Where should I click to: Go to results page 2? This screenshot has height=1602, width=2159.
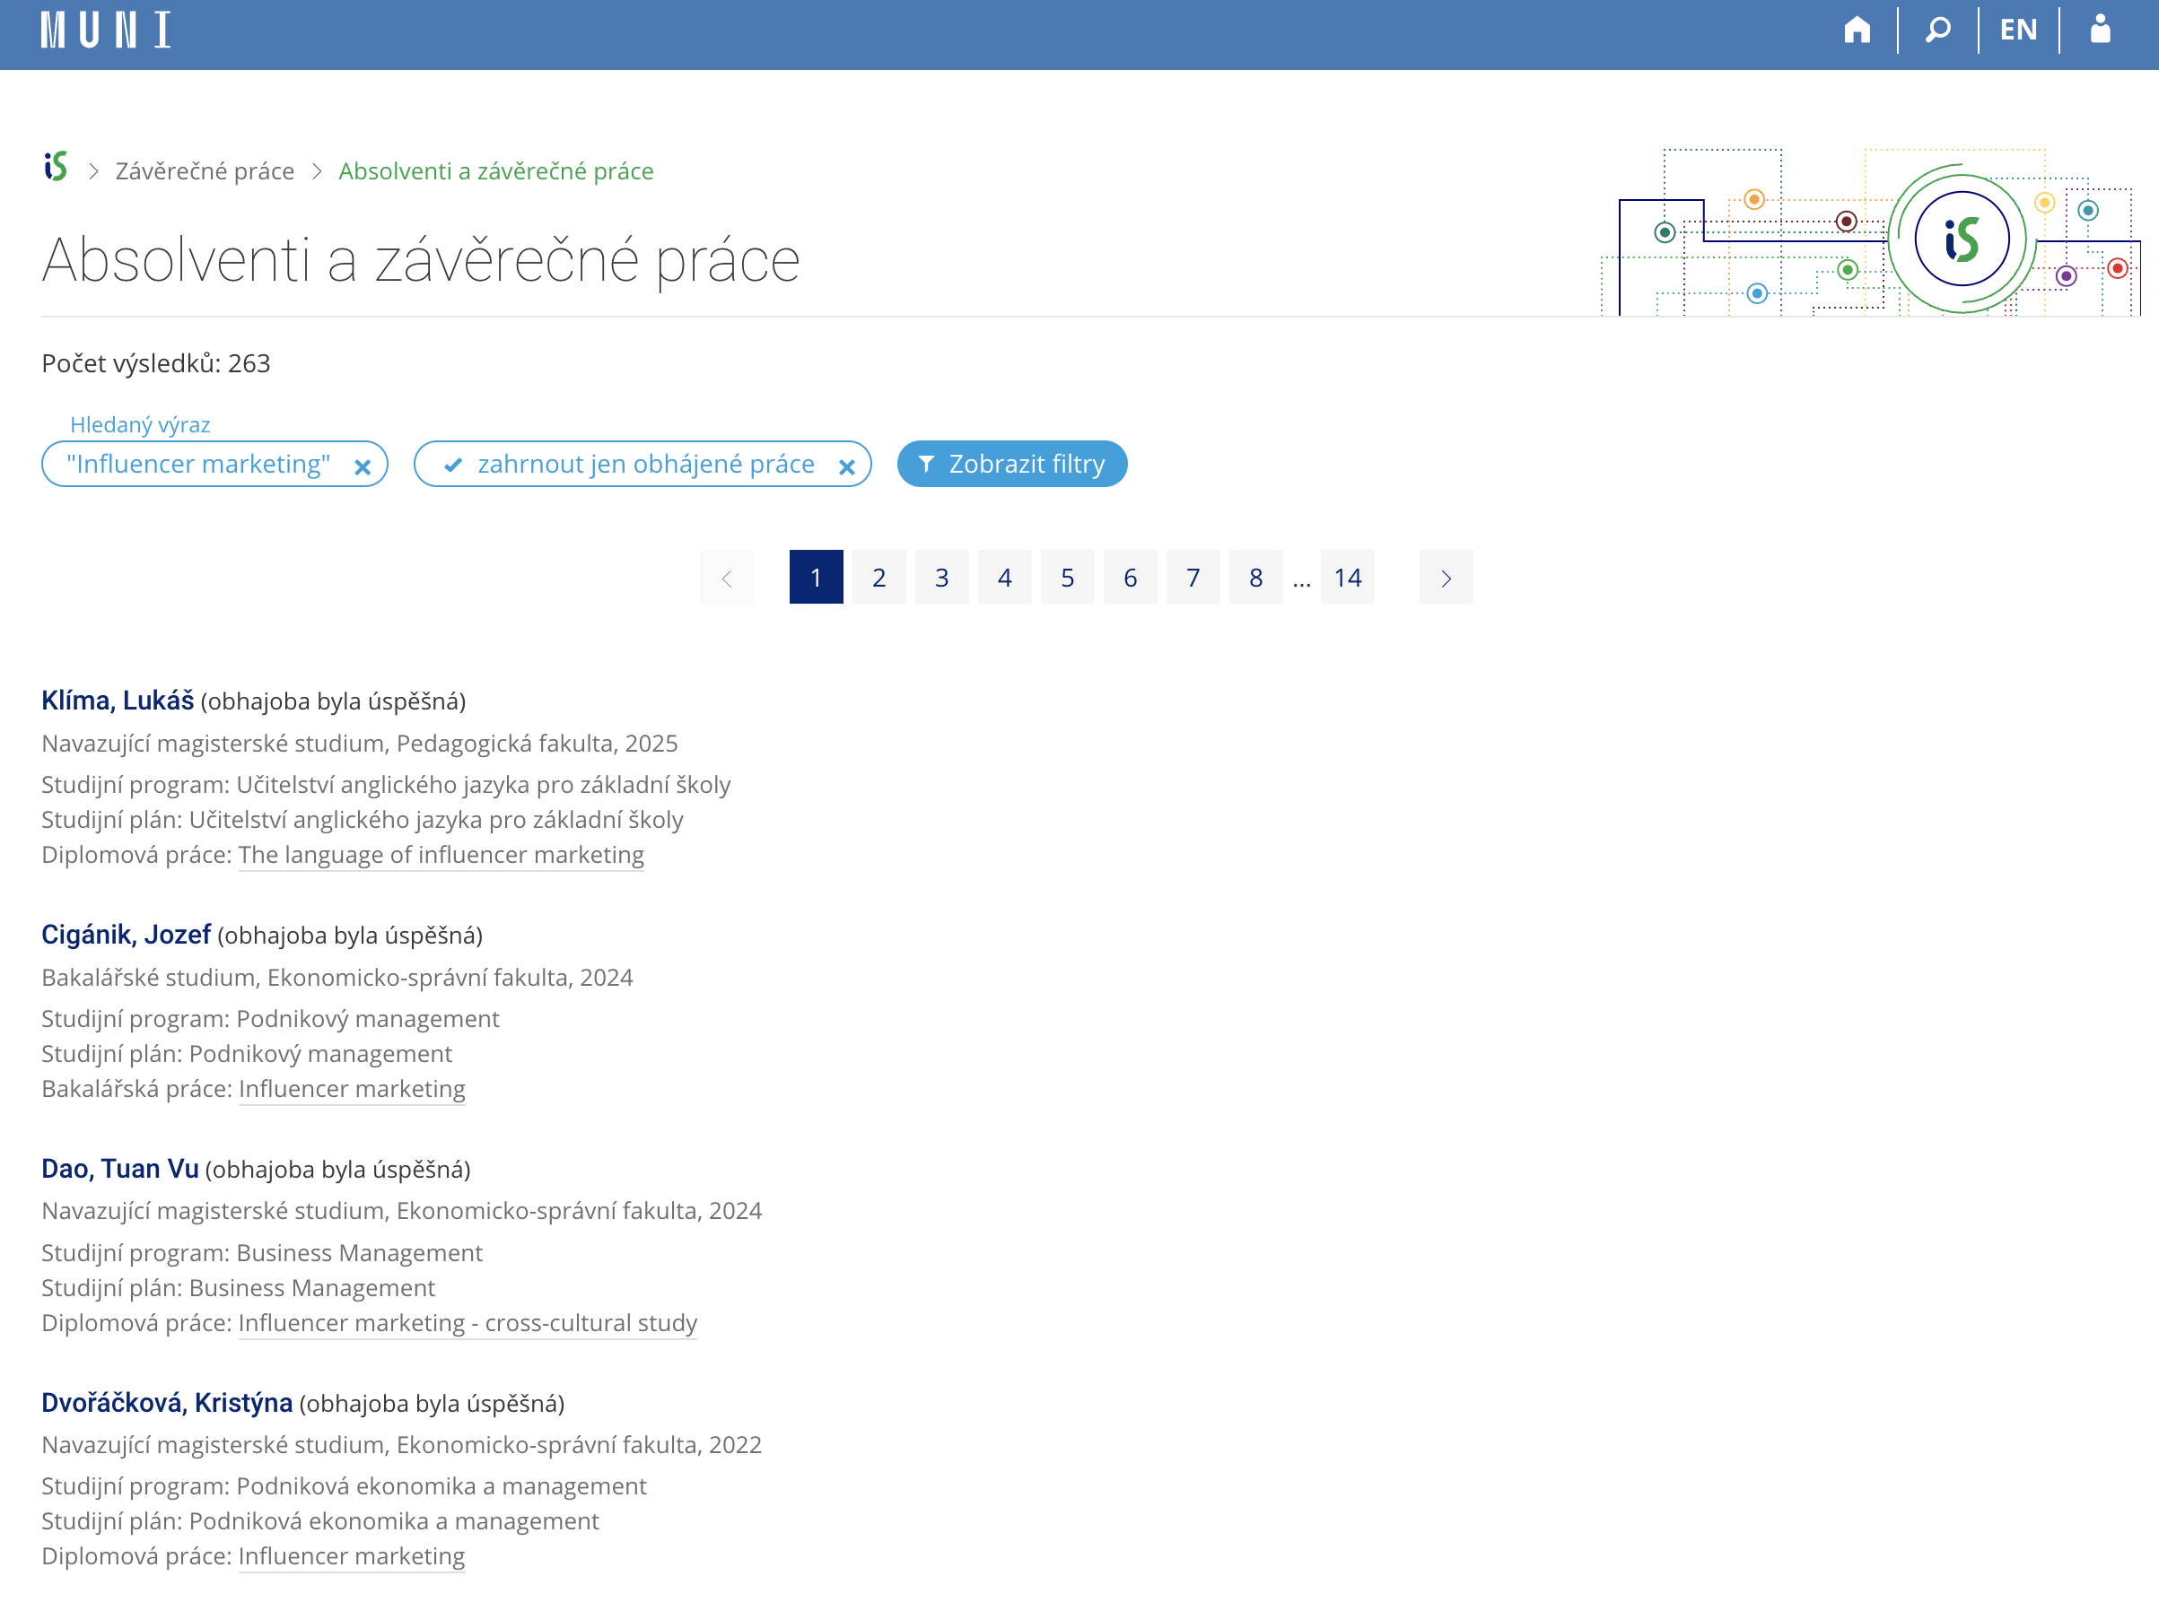pos(878,578)
